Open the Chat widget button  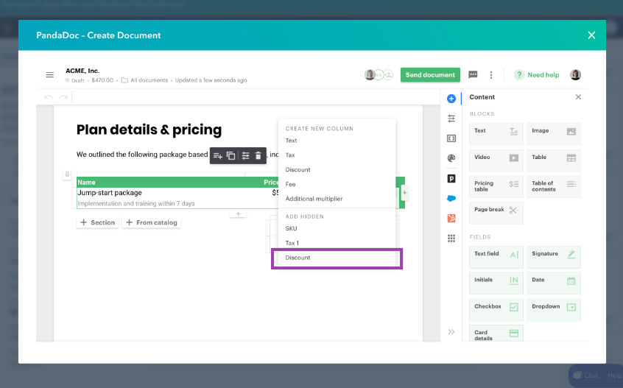[x=585, y=375]
